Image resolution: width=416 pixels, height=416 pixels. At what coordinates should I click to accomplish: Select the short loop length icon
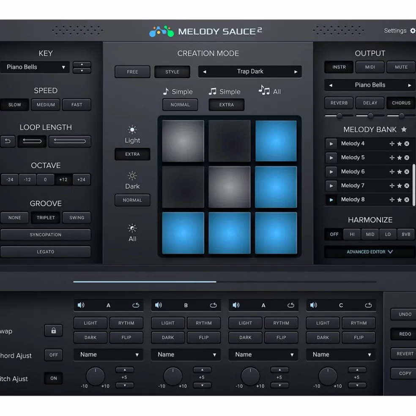click(32, 141)
